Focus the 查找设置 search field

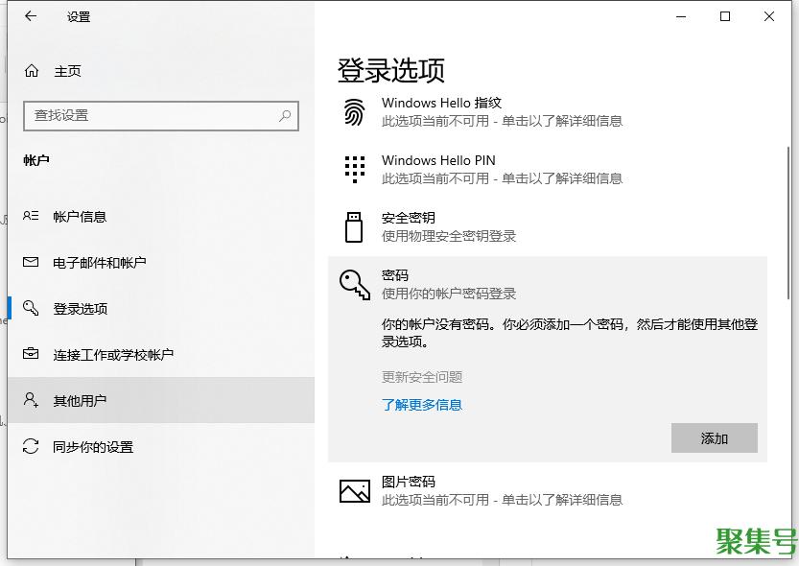(x=161, y=116)
